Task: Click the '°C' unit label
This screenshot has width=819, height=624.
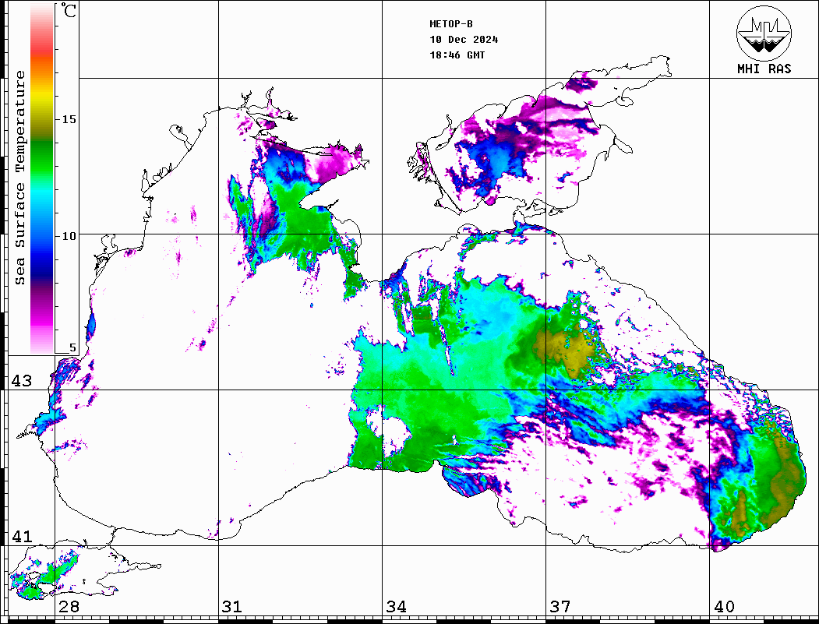Action: coord(69,10)
